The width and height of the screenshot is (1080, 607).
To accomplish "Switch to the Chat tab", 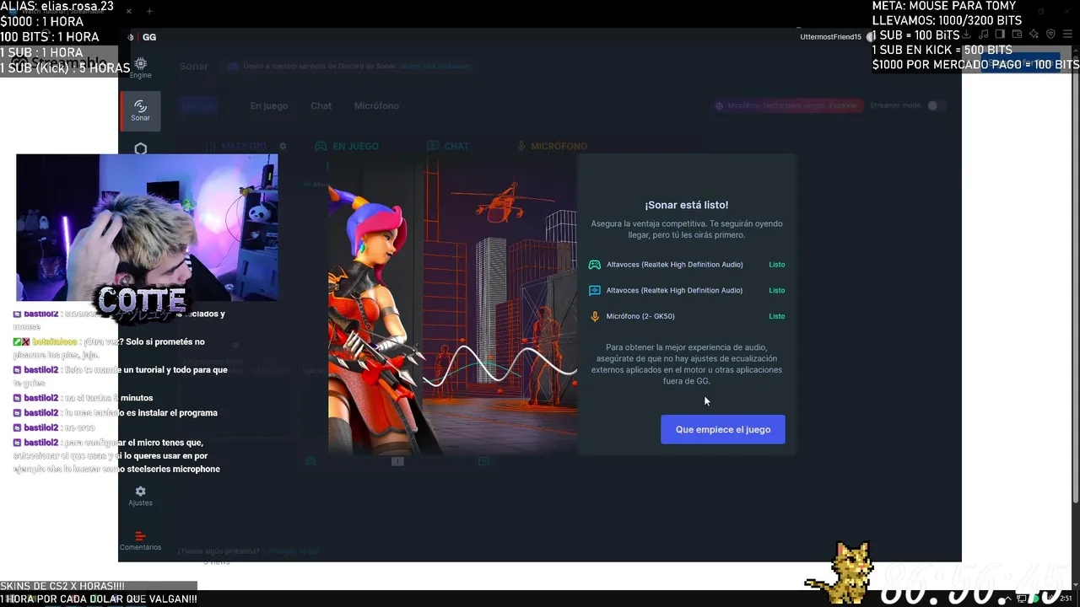I will (321, 105).
